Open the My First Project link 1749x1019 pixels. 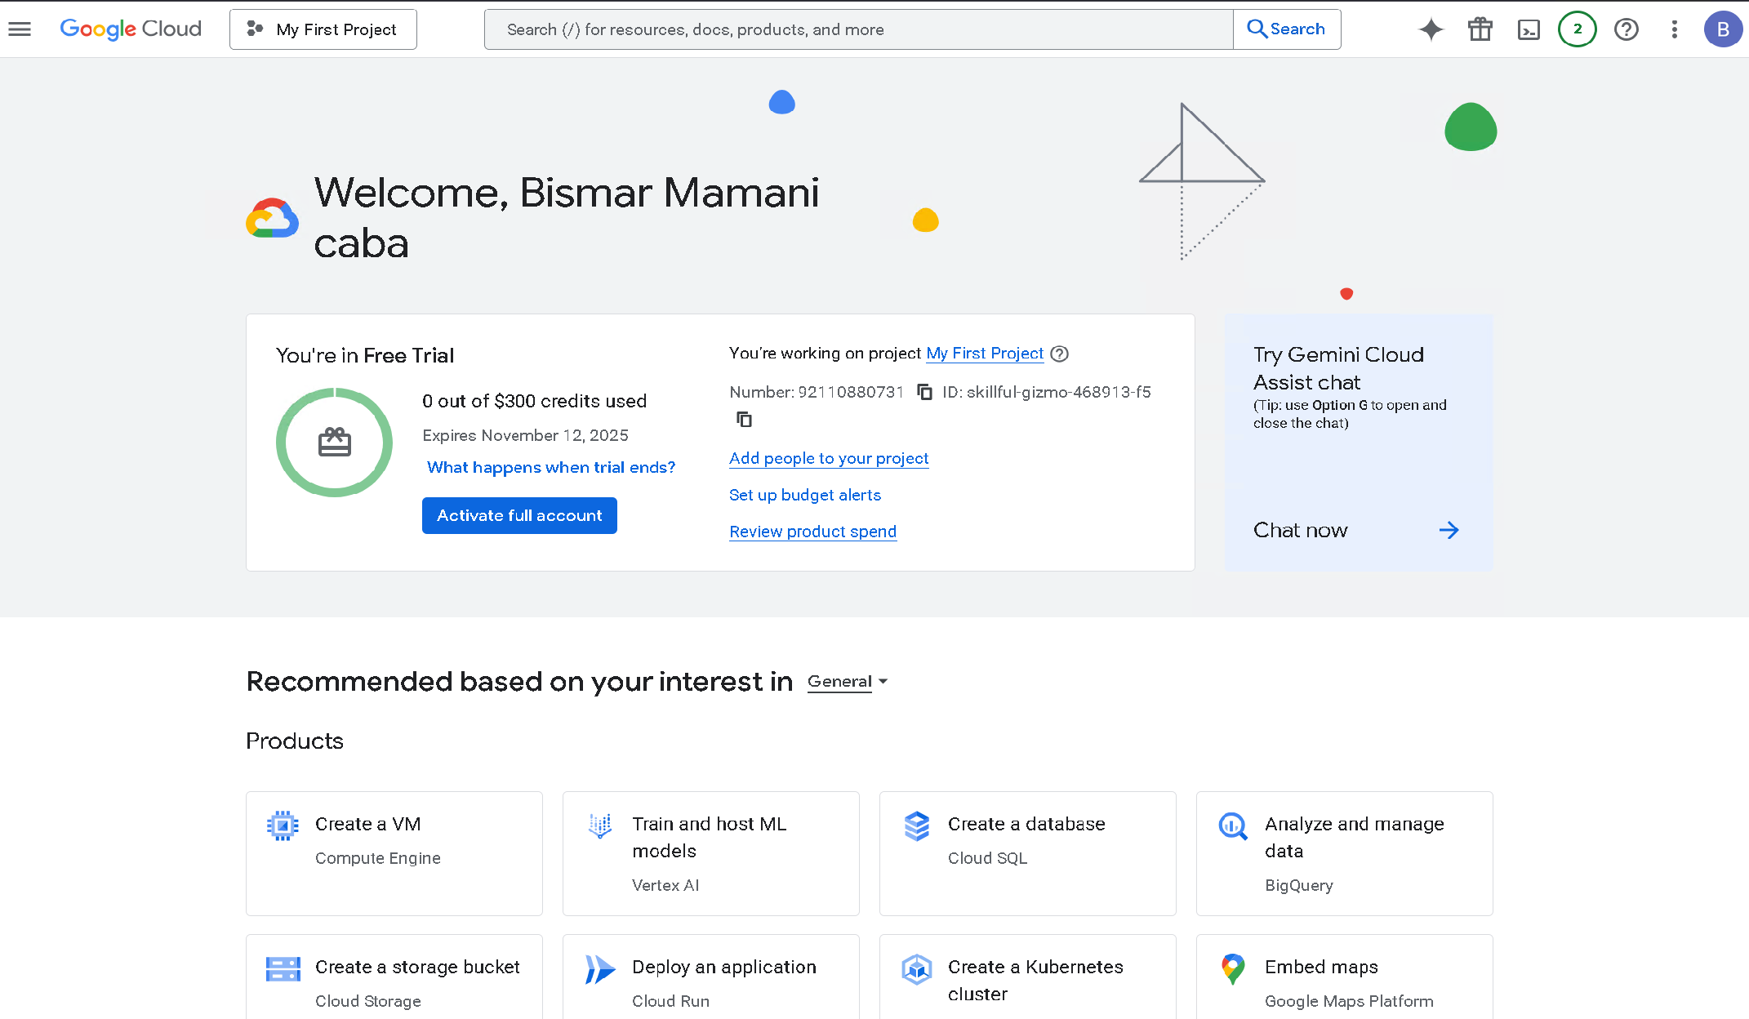(x=985, y=353)
